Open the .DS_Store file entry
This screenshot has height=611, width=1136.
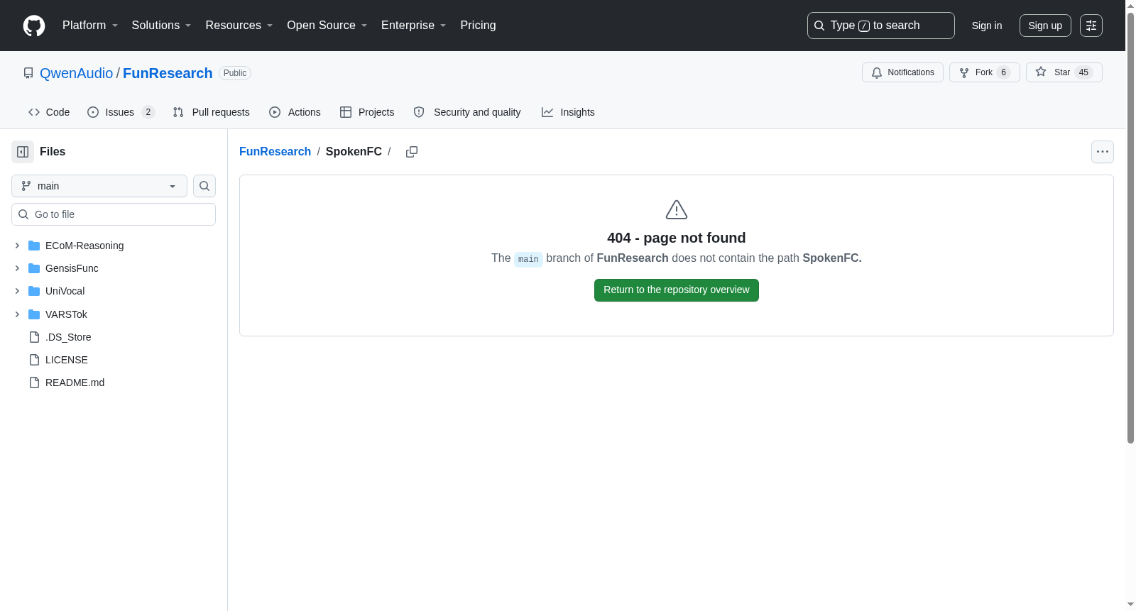(68, 337)
